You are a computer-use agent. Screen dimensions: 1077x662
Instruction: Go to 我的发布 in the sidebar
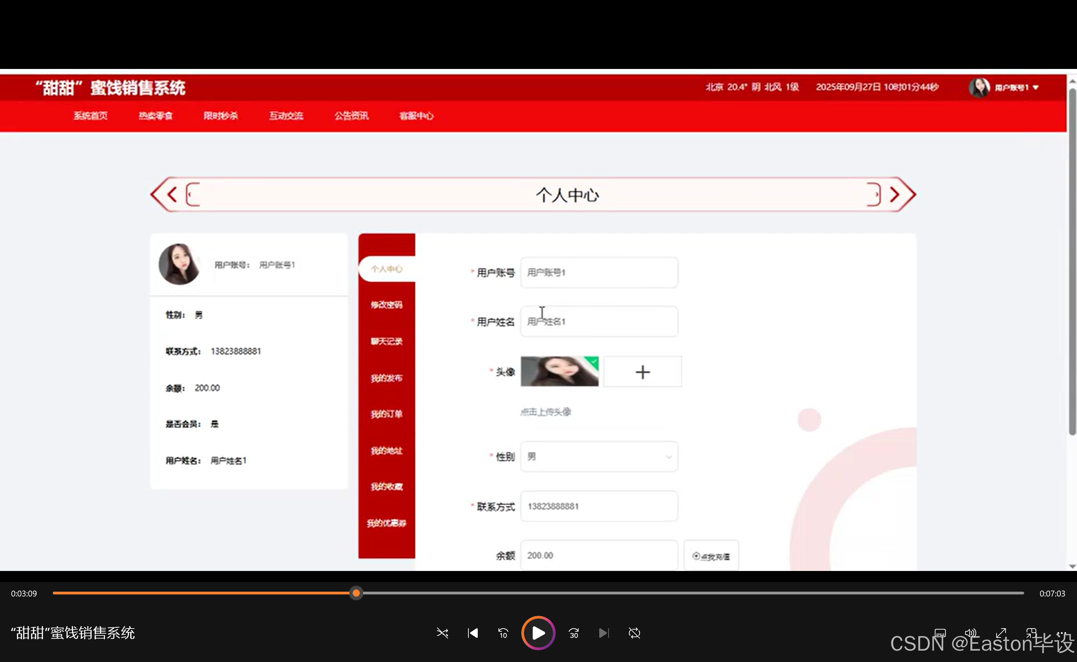point(387,378)
